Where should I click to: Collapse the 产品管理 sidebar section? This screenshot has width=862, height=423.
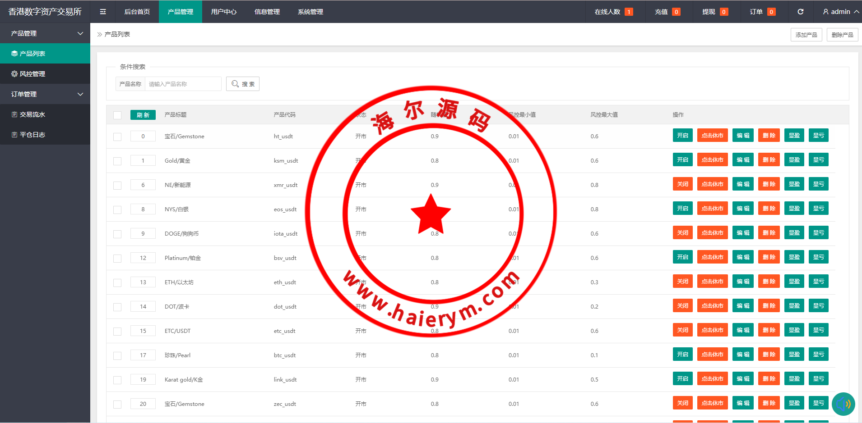(80, 33)
